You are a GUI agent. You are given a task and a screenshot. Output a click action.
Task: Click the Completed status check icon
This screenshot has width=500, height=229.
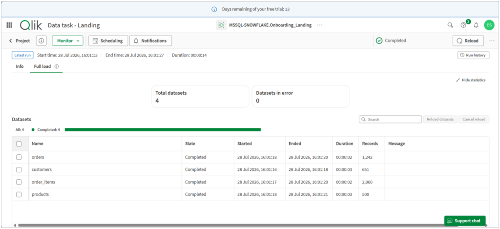click(x=379, y=41)
